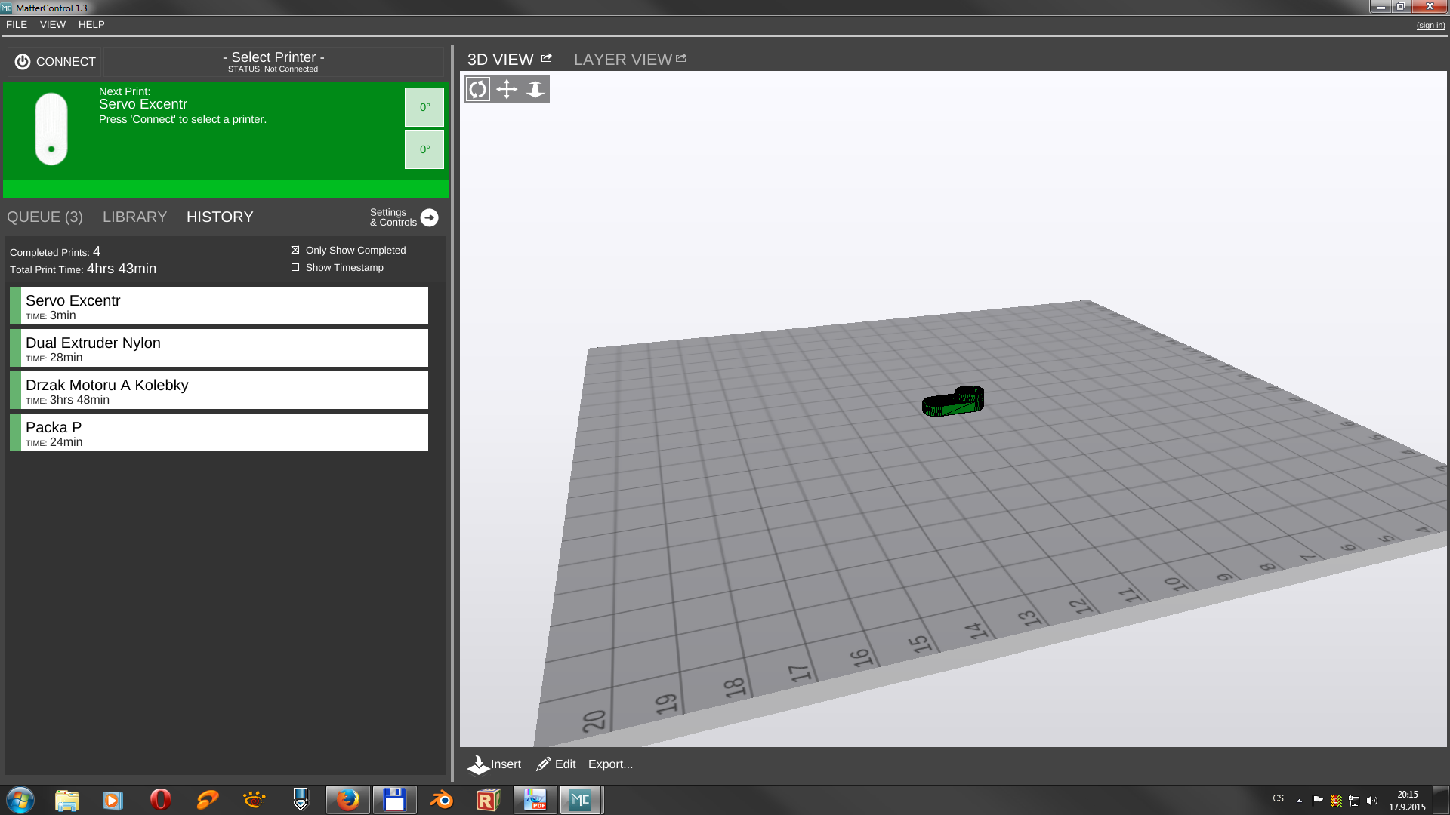The width and height of the screenshot is (1450, 815).
Task: Select the Rotate view tool icon
Action: point(477,89)
